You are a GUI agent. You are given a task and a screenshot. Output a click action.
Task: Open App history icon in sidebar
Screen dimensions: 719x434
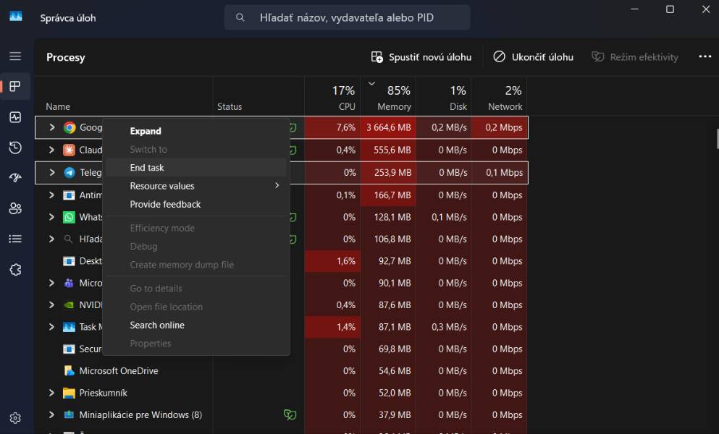(x=15, y=148)
